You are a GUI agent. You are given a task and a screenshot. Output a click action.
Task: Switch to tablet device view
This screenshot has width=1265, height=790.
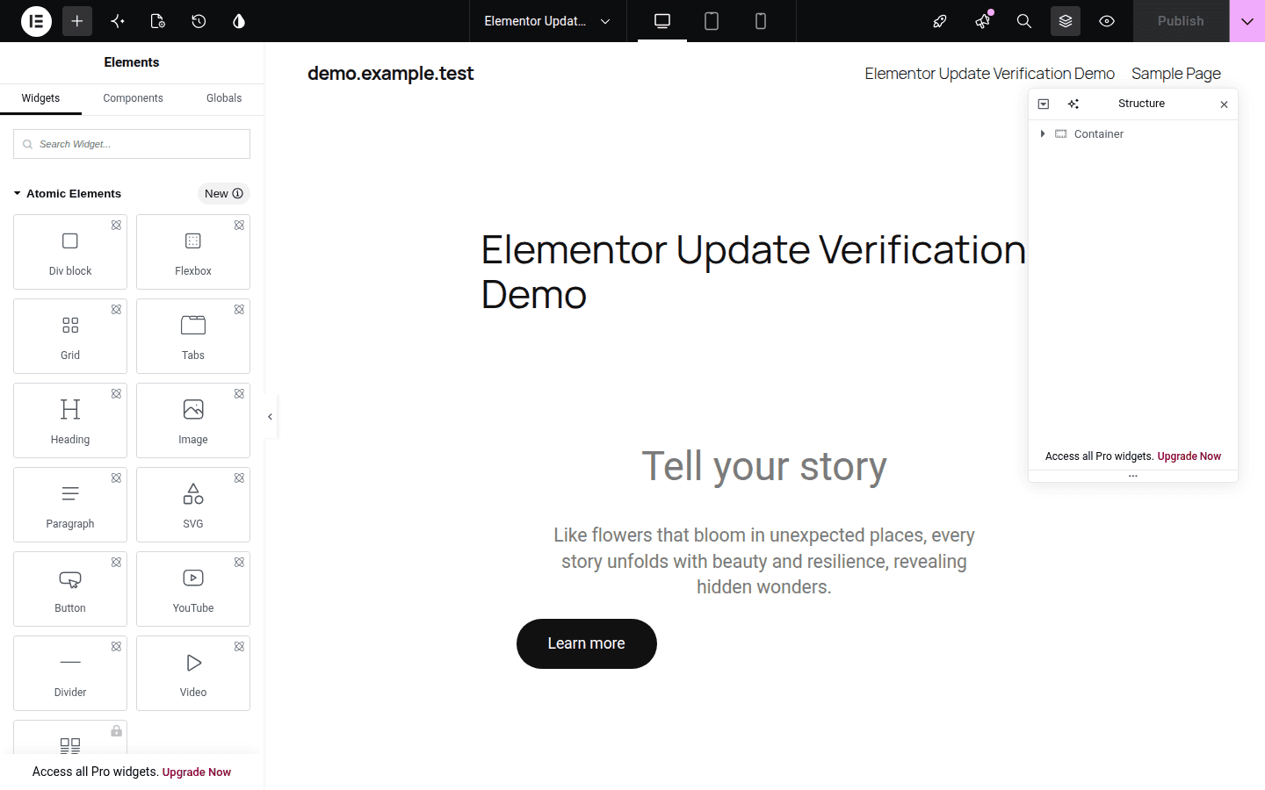pyautogui.click(x=712, y=21)
